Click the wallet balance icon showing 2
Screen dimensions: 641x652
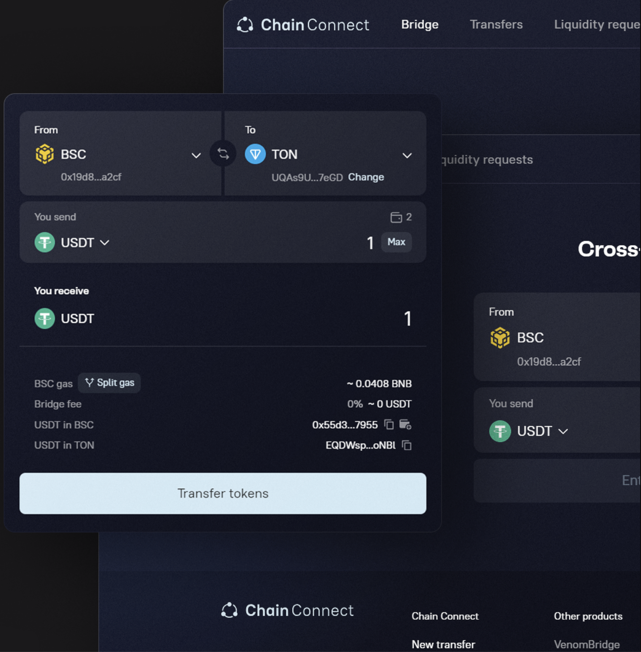coord(396,217)
